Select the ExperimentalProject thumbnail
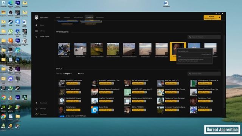 (129, 49)
